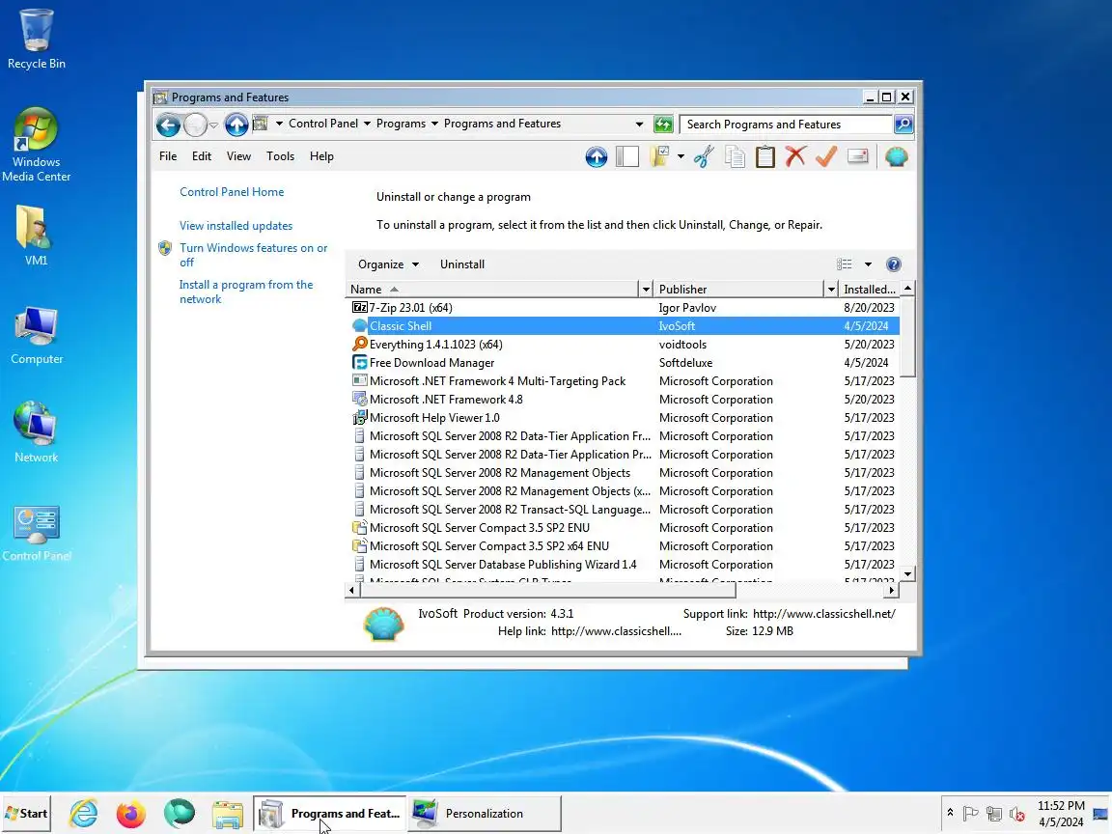Click the toolbar Up One Level icon

pos(597,156)
